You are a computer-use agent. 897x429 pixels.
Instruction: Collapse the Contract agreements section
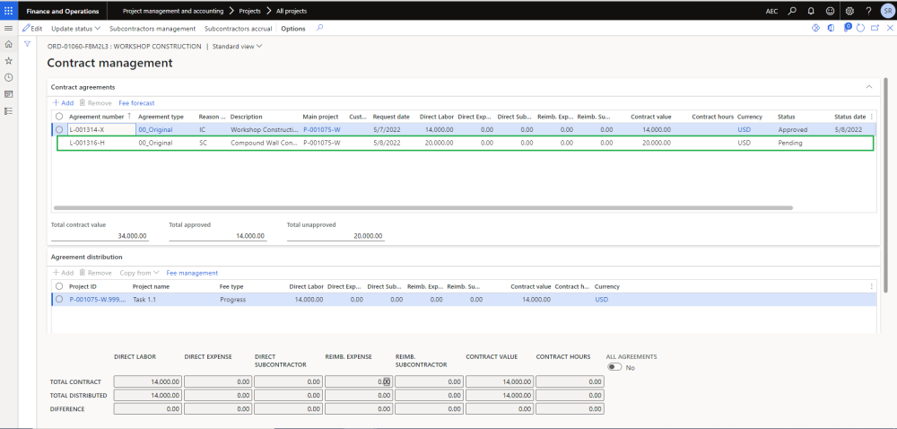(x=868, y=87)
